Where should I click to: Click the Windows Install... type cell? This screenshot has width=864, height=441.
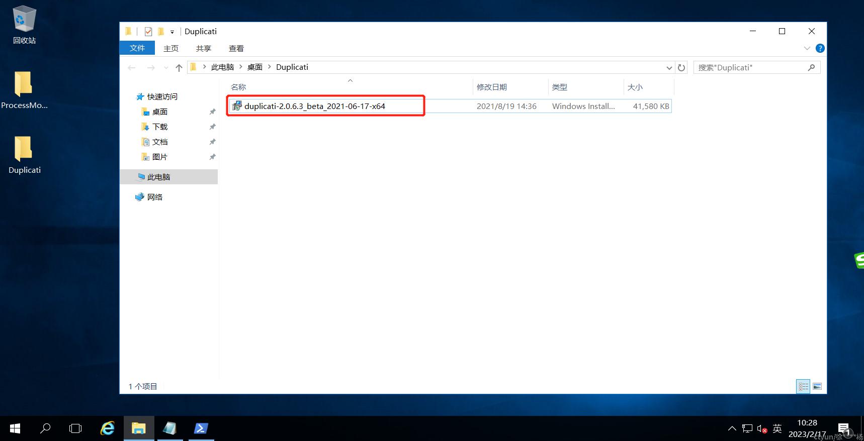coord(583,106)
